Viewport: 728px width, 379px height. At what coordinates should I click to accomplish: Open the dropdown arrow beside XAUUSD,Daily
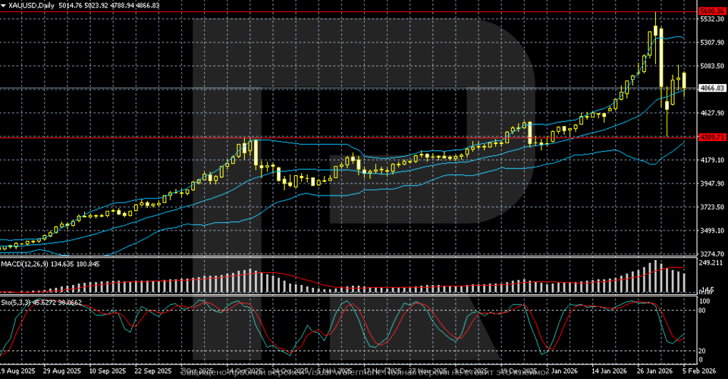click(x=4, y=5)
